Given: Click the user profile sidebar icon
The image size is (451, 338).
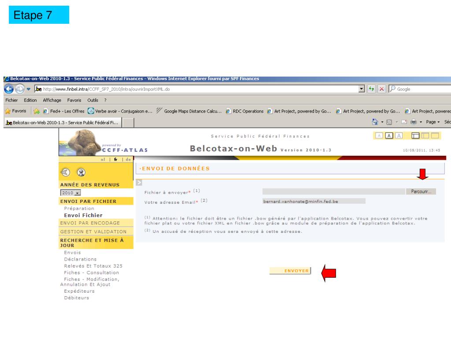Looking at the screenshot, I should pyautogui.click(x=81, y=172).
